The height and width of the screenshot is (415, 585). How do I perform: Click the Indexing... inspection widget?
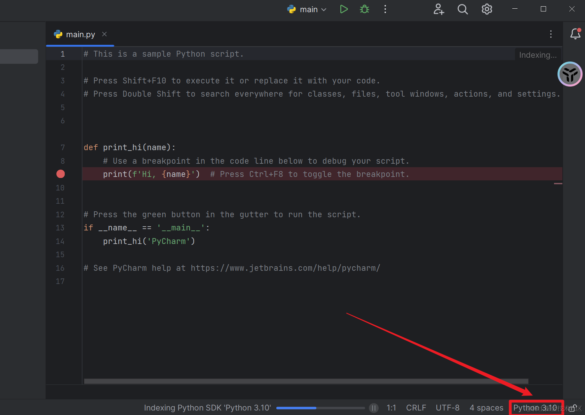tap(538, 55)
